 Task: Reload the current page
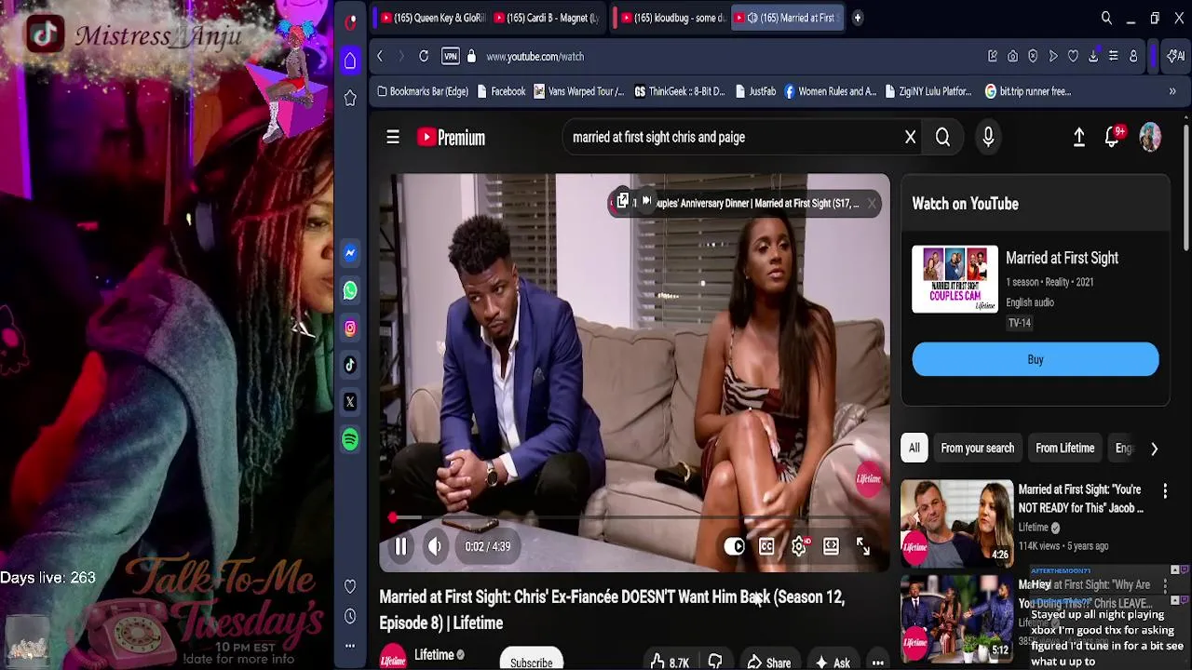(x=424, y=57)
